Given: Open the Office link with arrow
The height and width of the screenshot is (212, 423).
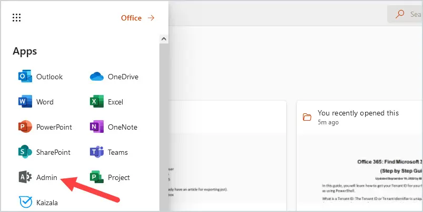Looking at the screenshot, I should pyautogui.click(x=138, y=18).
